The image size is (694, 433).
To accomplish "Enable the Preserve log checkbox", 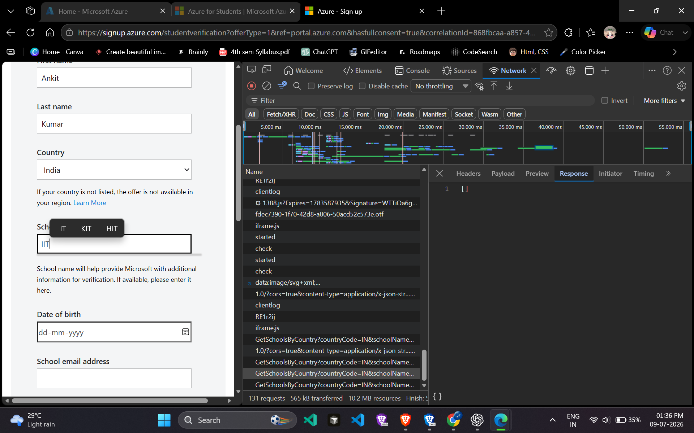I will (311, 86).
